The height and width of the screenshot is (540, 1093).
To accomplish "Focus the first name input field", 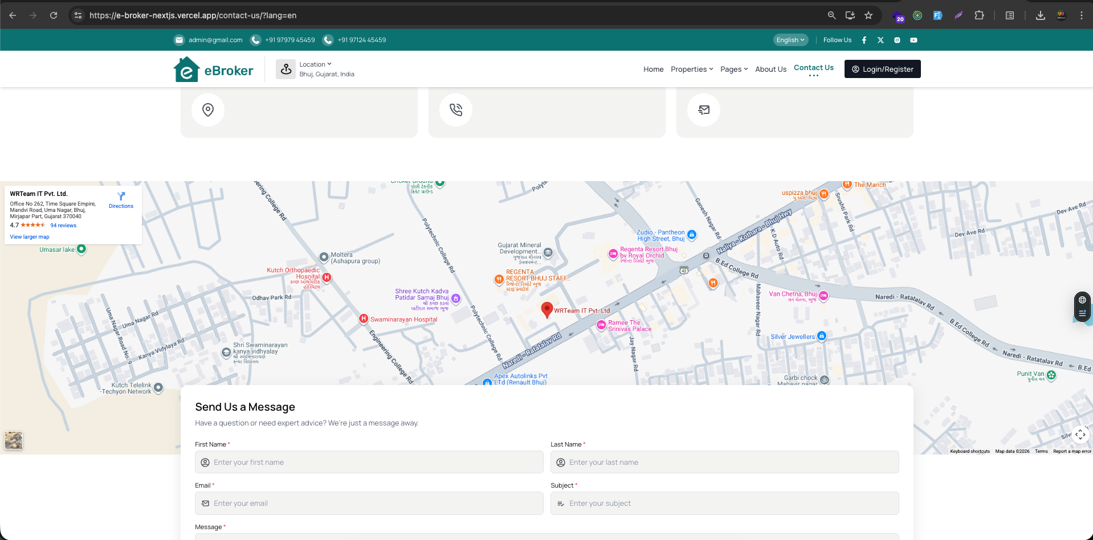I will point(369,462).
